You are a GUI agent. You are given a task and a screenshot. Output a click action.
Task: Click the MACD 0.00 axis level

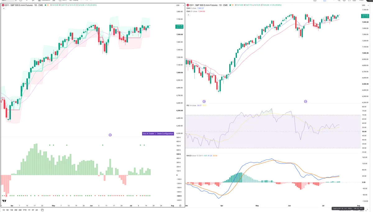(x=364, y=182)
